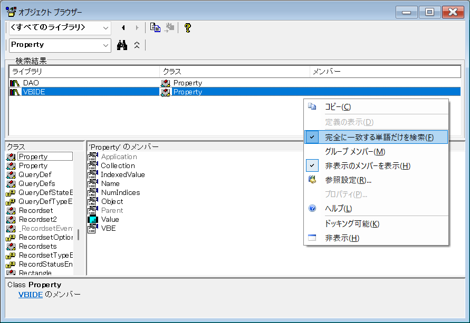470x323 pixels.
Task: Select the Value member icon
Action: pos(93,219)
